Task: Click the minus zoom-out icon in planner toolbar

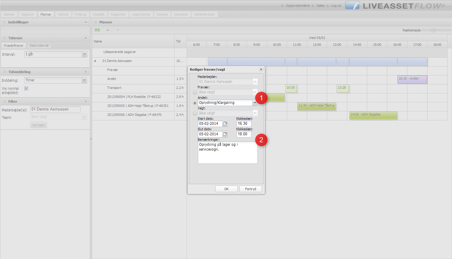Action: (x=118, y=30)
